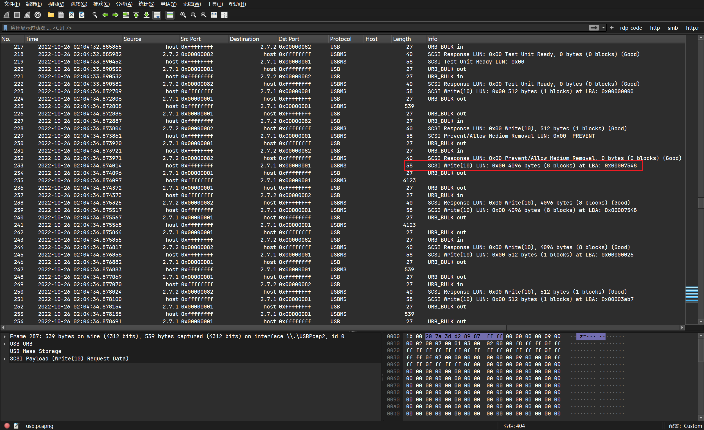The image size is (704, 430).
Task: Apply display filter arrow button
Action: (594, 28)
